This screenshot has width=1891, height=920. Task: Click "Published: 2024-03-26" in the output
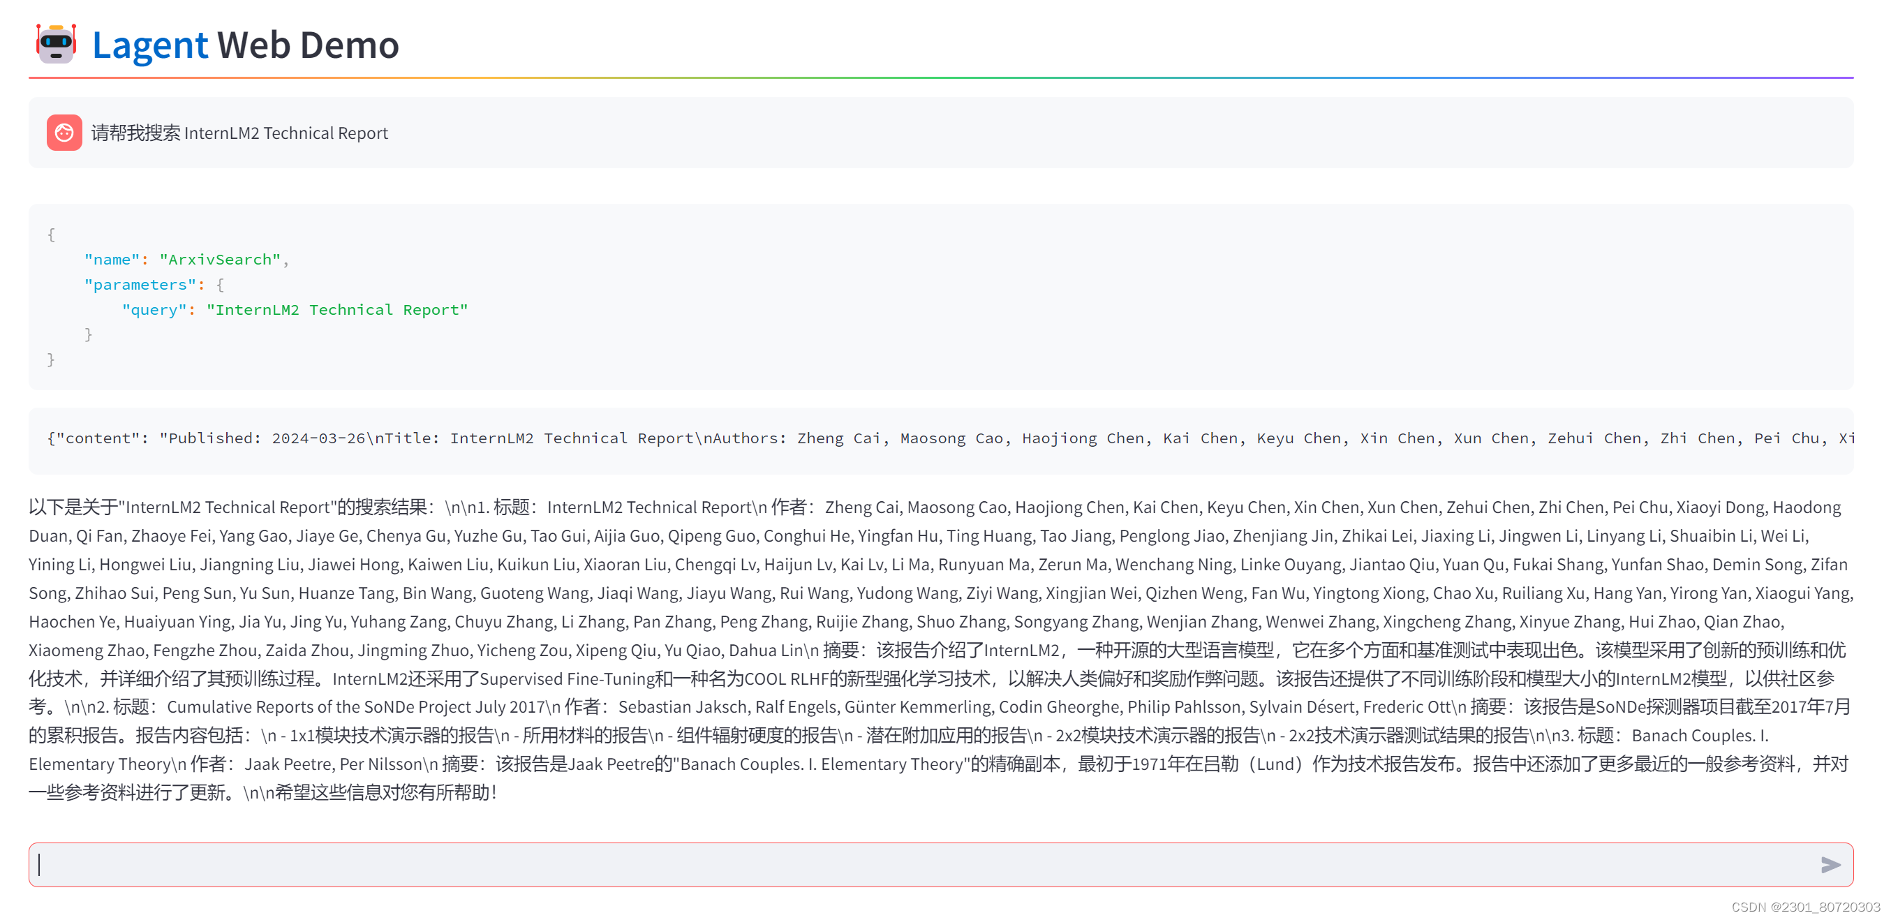pyautogui.click(x=266, y=438)
